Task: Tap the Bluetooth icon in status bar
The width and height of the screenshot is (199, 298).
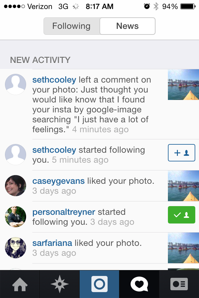Action: [x=156, y=7]
